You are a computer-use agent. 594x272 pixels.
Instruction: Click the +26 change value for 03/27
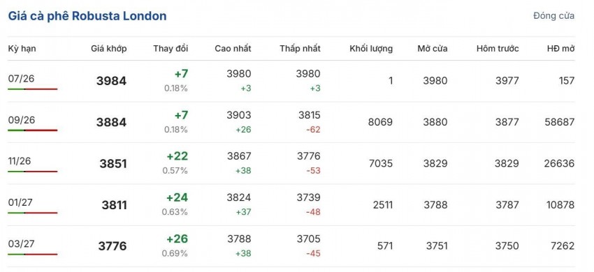coord(177,239)
